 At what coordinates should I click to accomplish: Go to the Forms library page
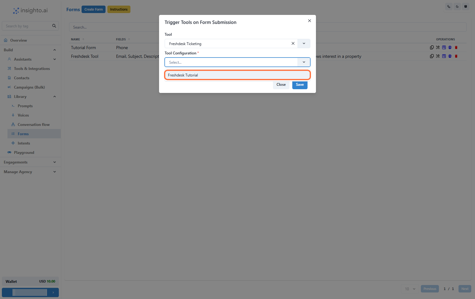(x=23, y=134)
